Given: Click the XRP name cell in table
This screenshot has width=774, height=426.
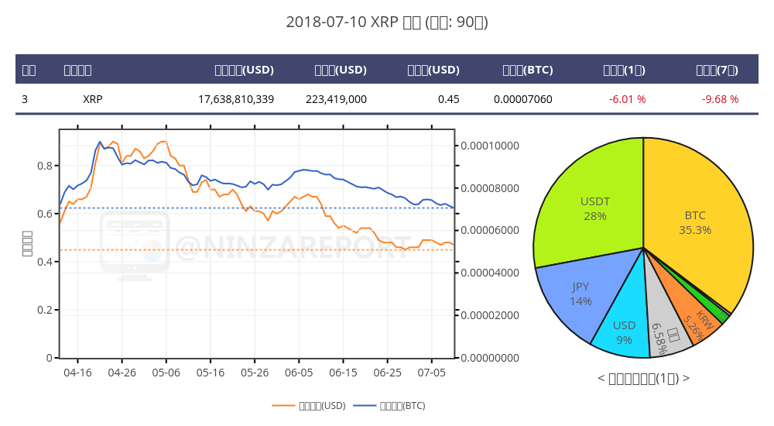Looking at the screenshot, I should pyautogui.click(x=92, y=99).
